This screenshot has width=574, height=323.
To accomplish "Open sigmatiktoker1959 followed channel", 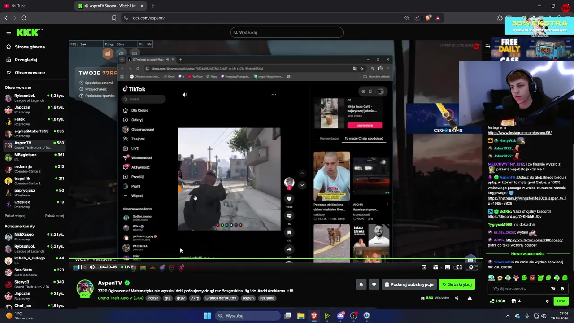I will coord(34,133).
